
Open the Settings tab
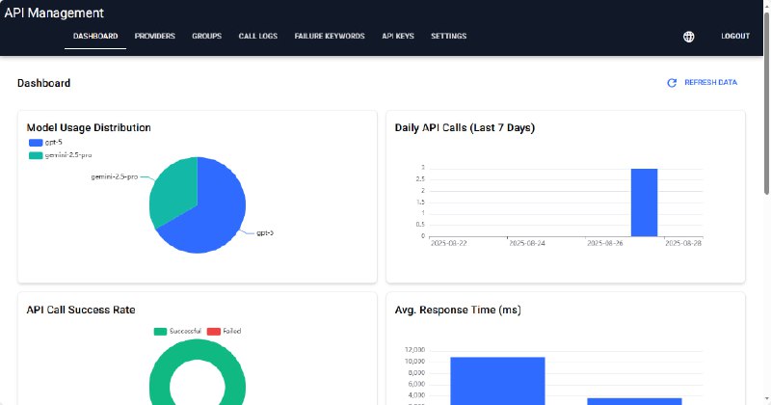pyautogui.click(x=448, y=37)
